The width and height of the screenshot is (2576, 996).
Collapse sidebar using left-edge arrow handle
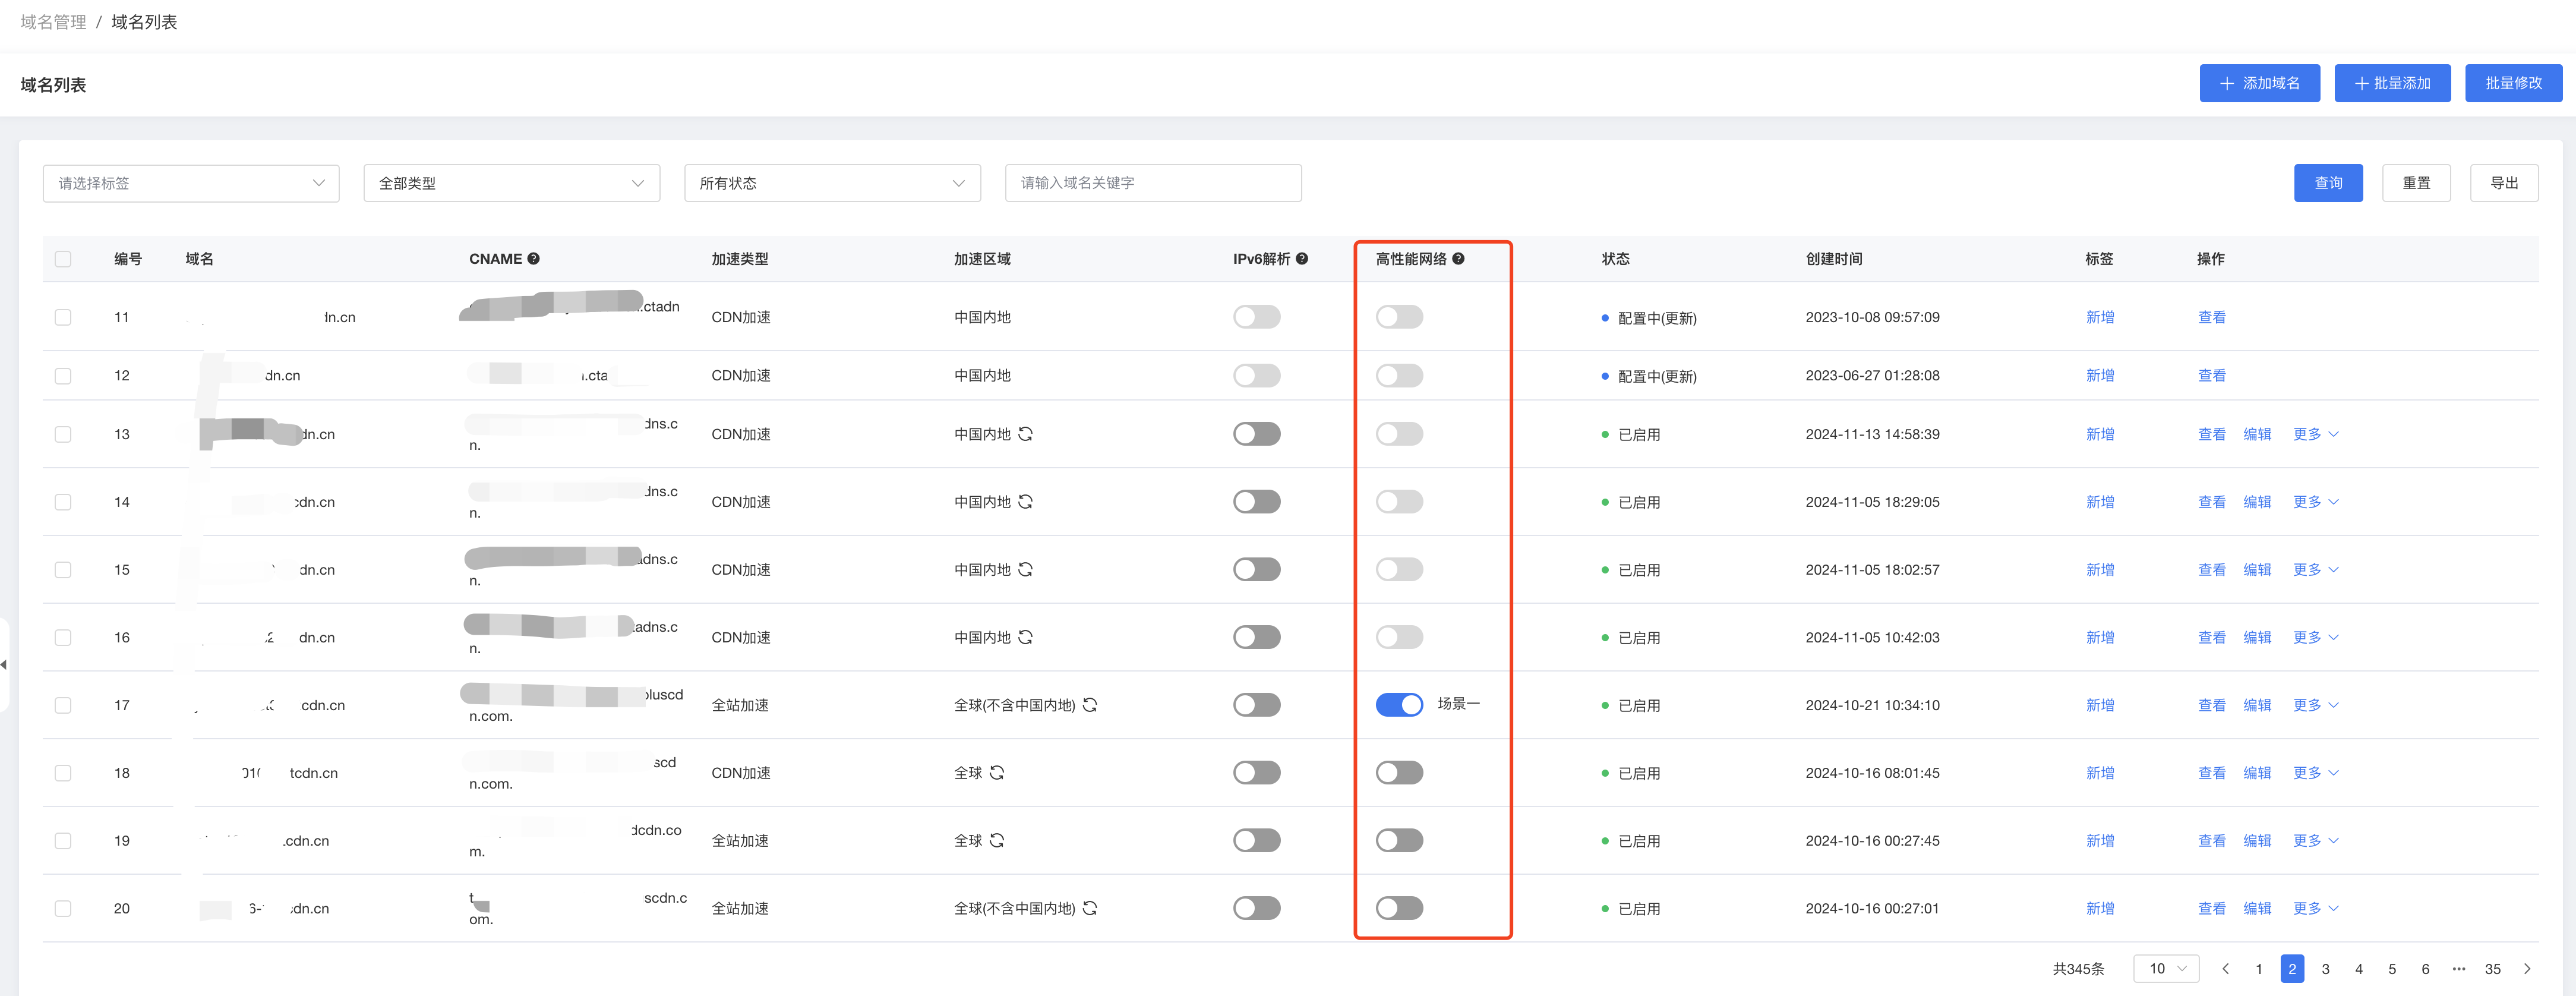[4, 664]
